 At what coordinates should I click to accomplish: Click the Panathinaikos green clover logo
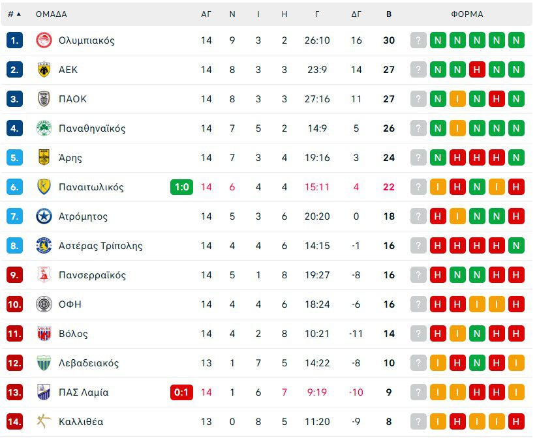tap(44, 128)
